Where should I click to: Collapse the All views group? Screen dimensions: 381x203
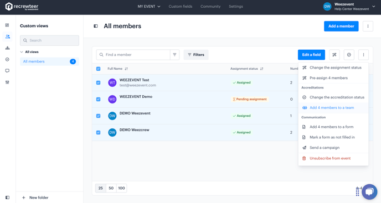click(x=29, y=52)
